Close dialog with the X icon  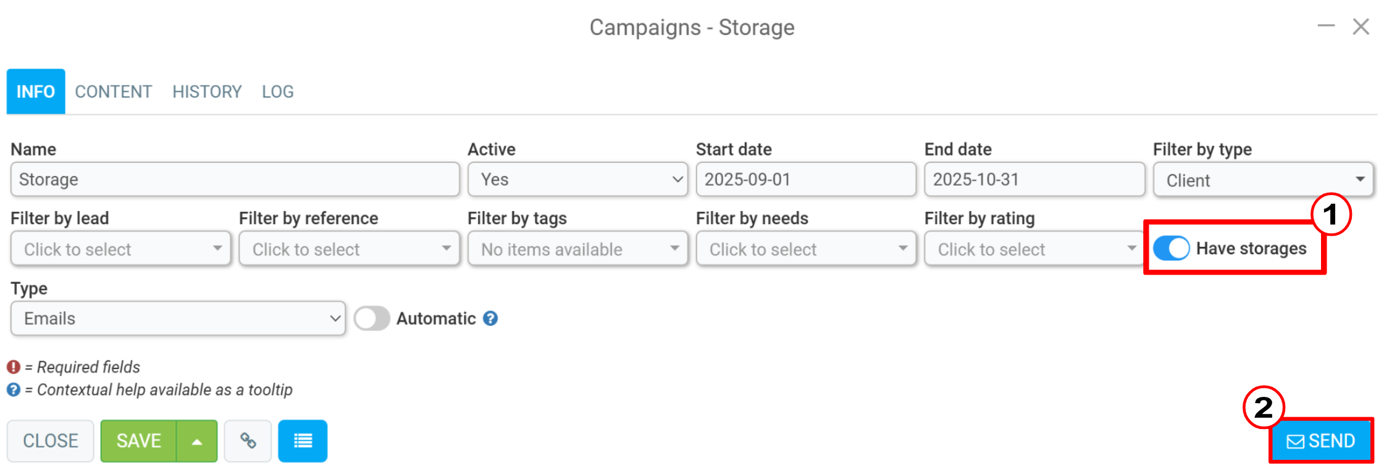pyautogui.click(x=1361, y=27)
